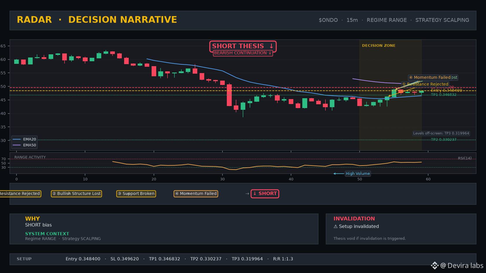
Task: Click TP1 0.346832 in the setup bar
Action: coord(165,259)
